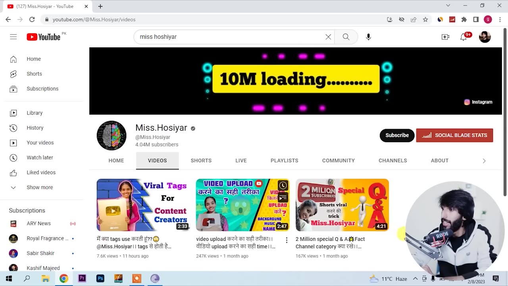Open ARY News subscription
This screenshot has height=286, width=508.
[44, 224]
